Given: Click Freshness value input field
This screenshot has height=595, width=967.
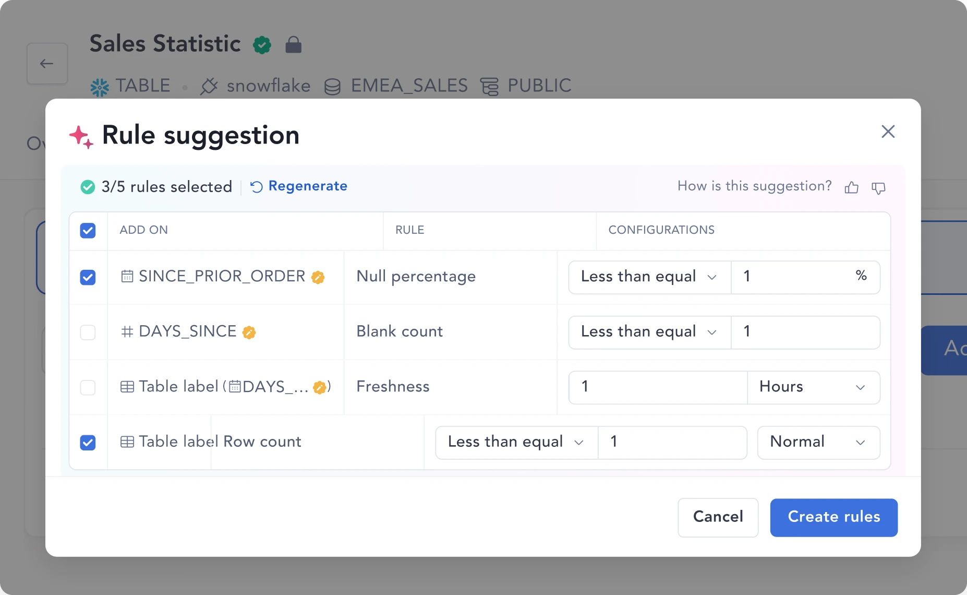Looking at the screenshot, I should click(x=658, y=387).
